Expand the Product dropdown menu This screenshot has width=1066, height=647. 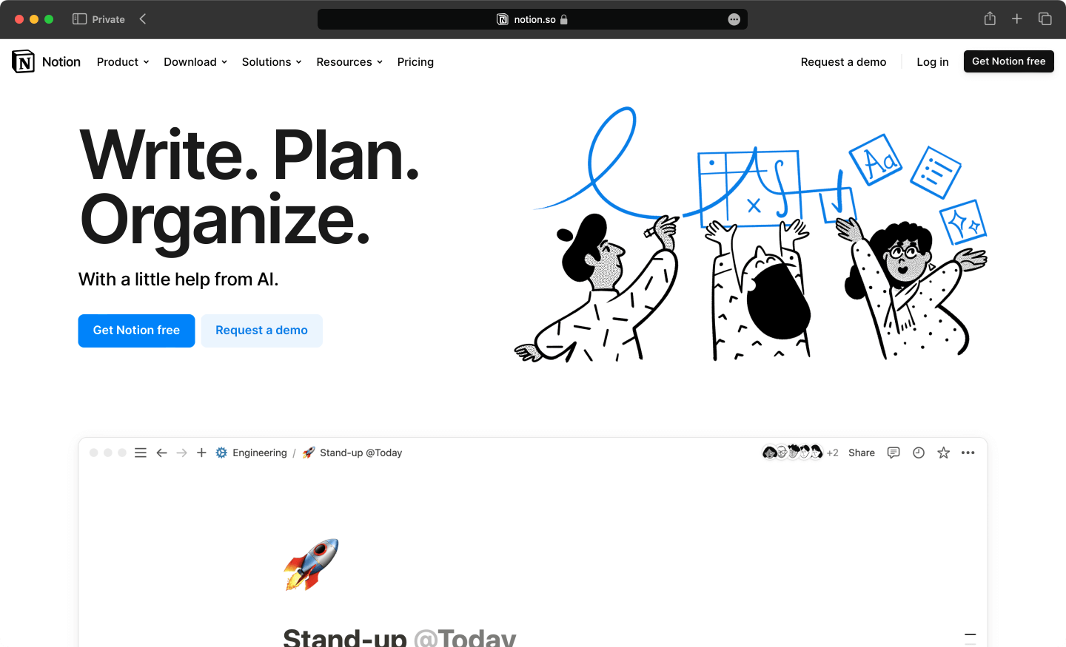tap(123, 62)
